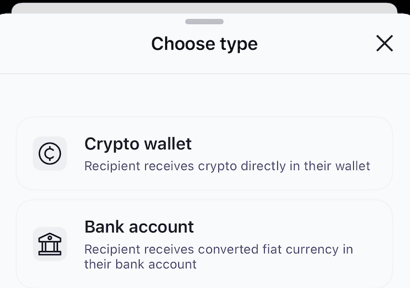
Task: Tap the crypto coin icon
Action: [x=50, y=153]
